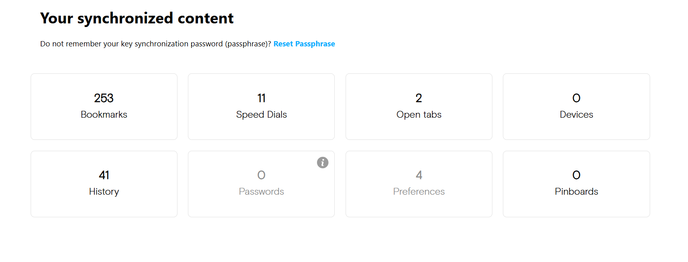Open the History label

coord(104,191)
